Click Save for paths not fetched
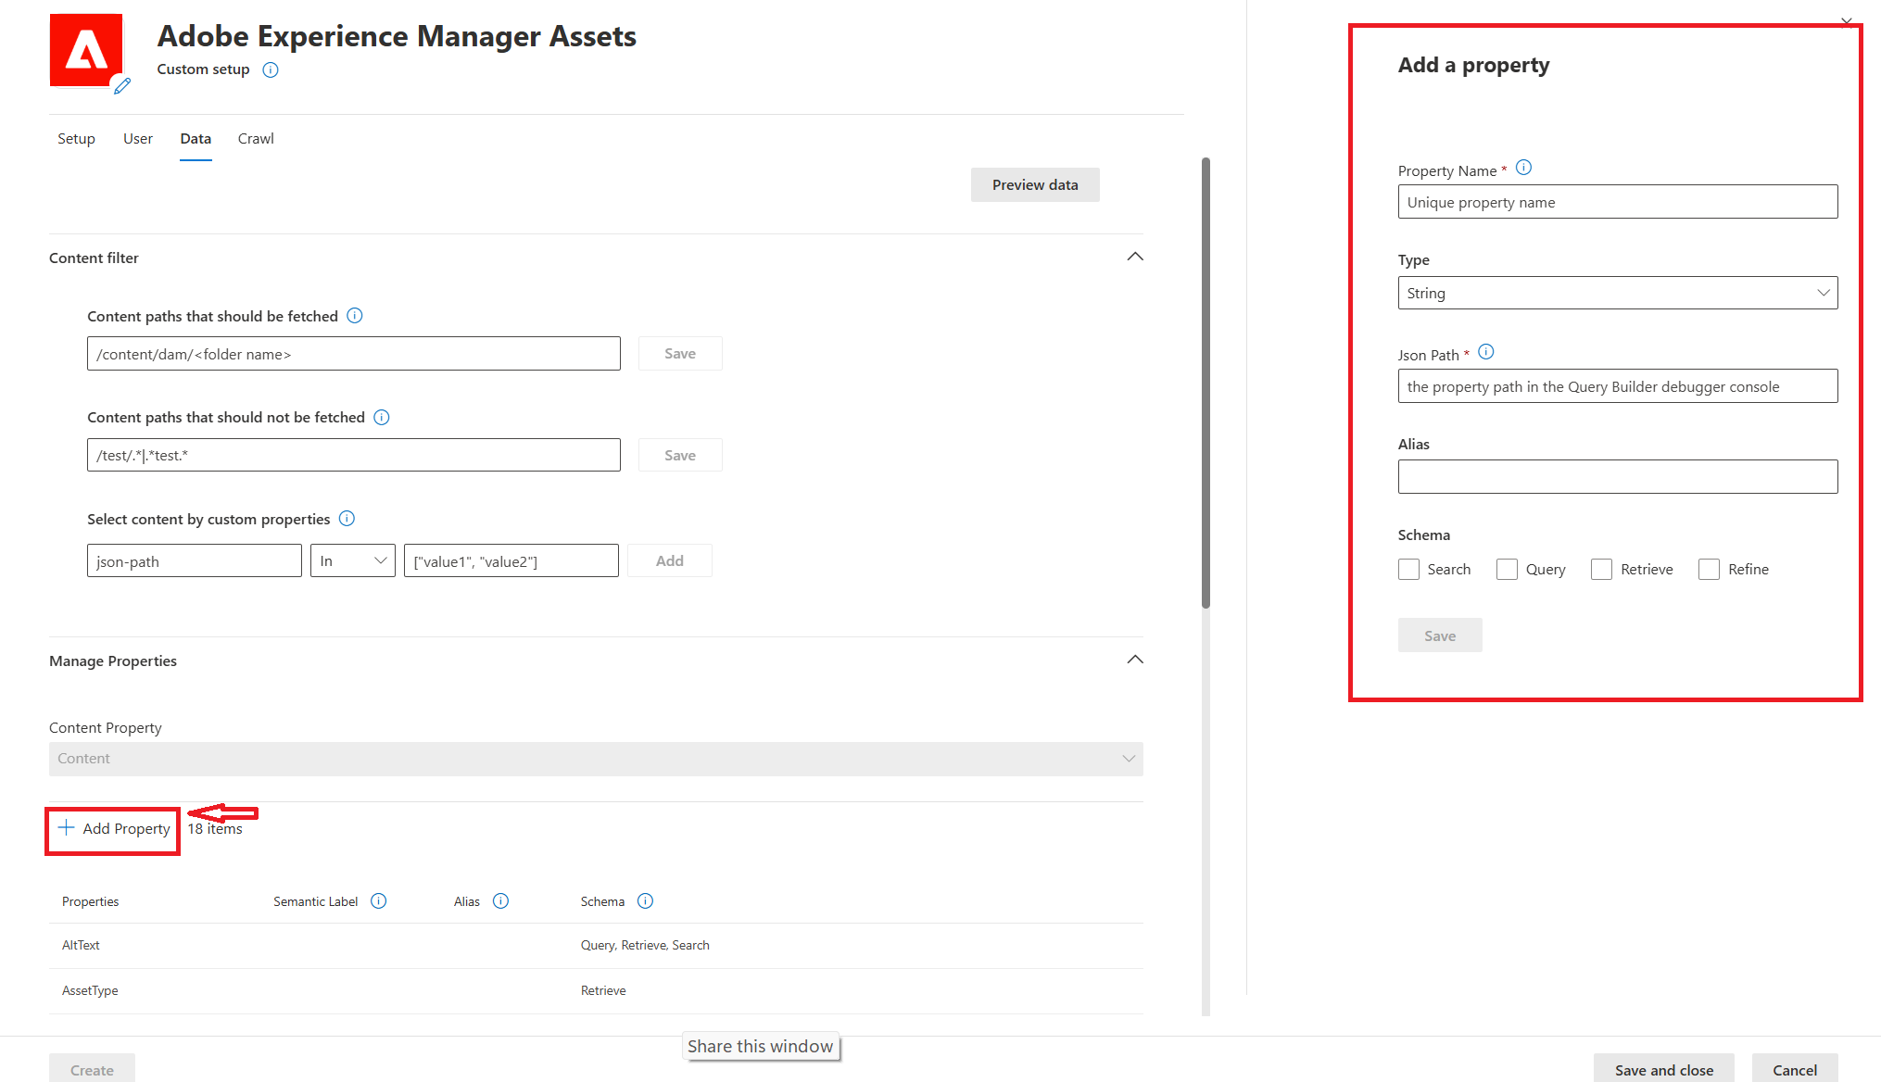The image size is (1881, 1082). (x=680, y=455)
